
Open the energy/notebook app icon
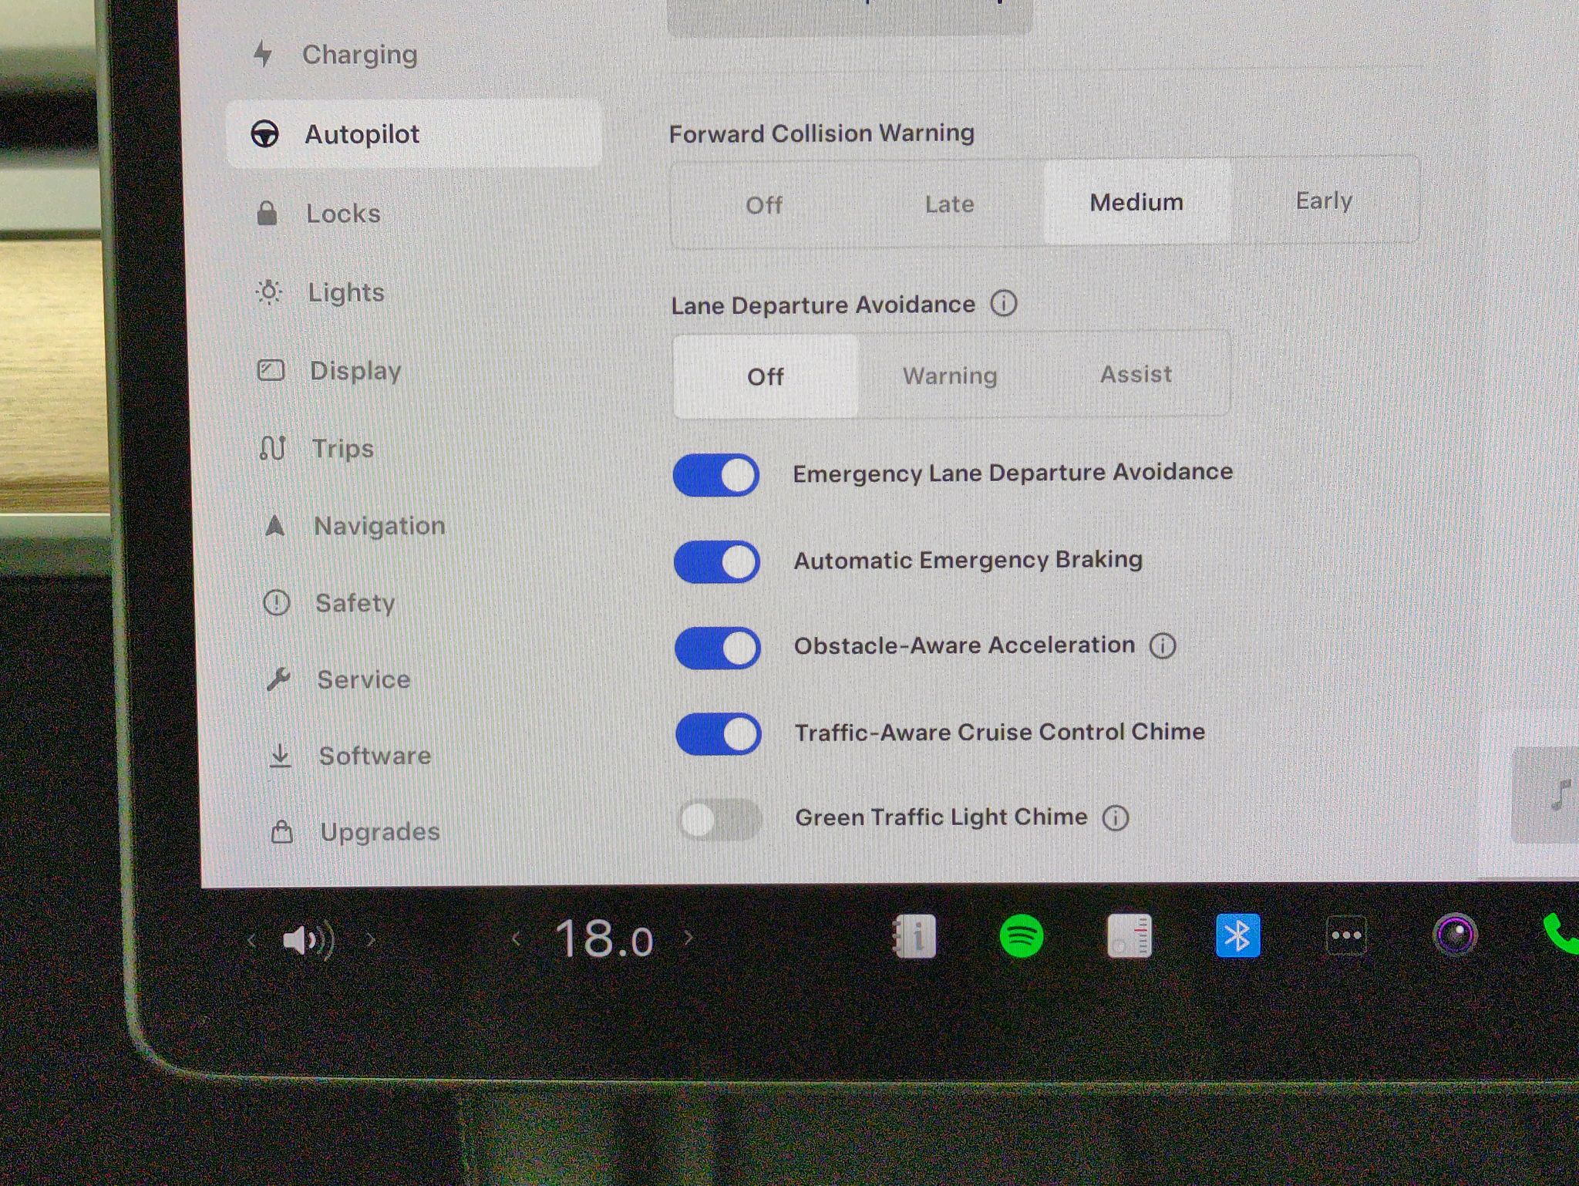(1130, 936)
